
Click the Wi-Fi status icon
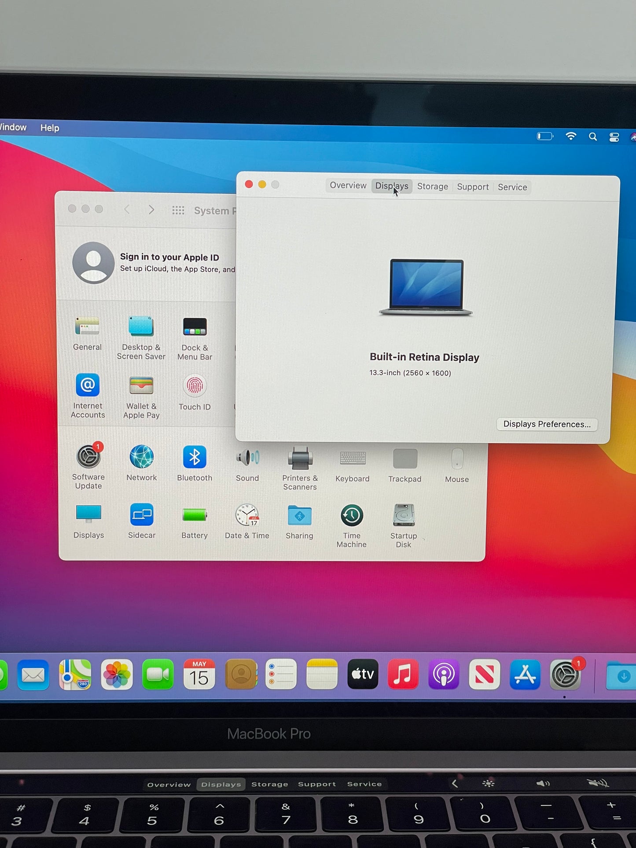(571, 136)
